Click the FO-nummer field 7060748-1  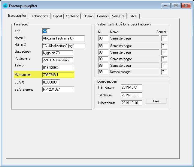[58, 75]
